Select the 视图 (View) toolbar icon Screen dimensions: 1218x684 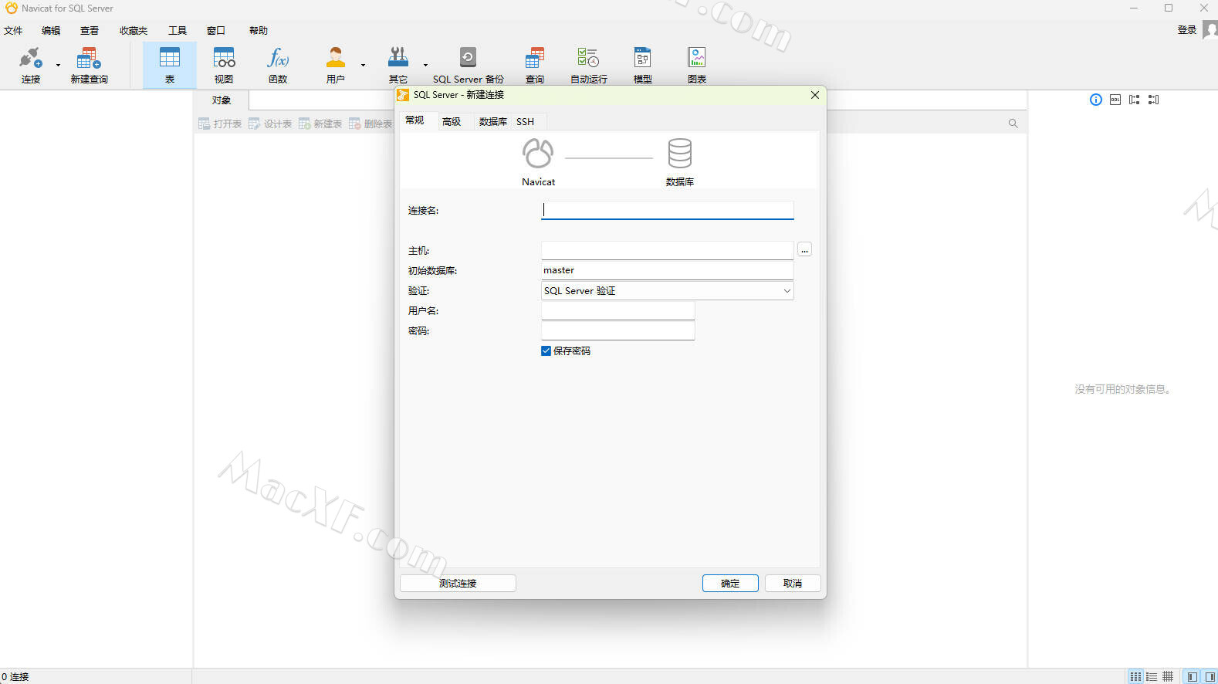[224, 65]
